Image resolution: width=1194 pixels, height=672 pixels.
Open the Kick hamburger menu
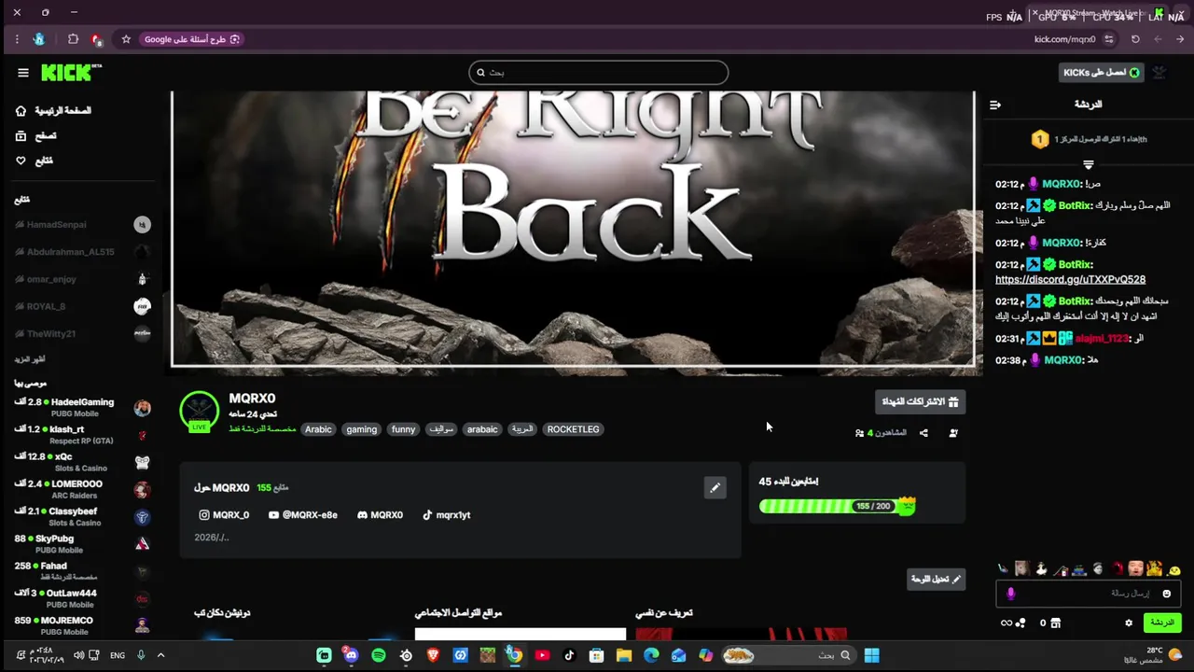pos(23,73)
